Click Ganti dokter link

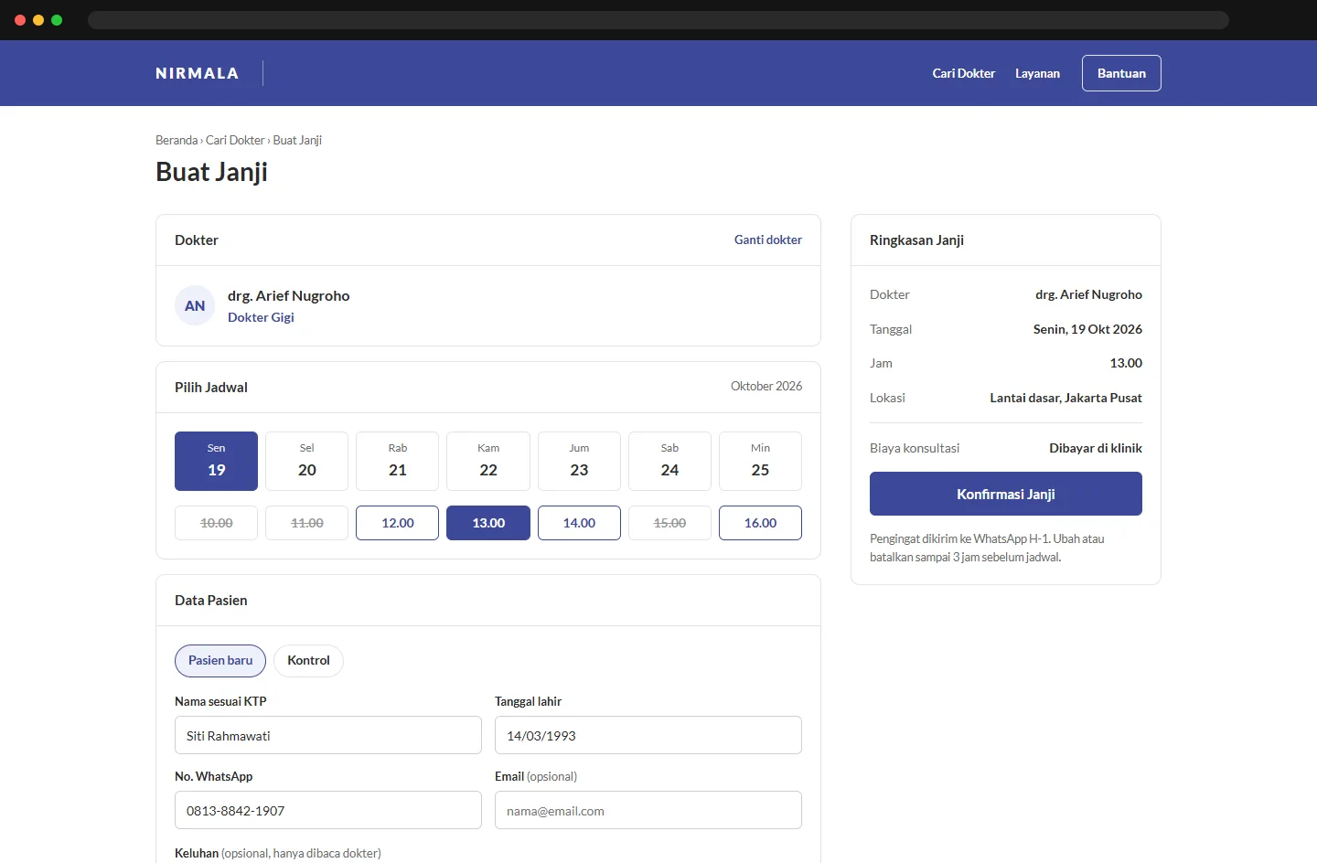[x=768, y=240]
